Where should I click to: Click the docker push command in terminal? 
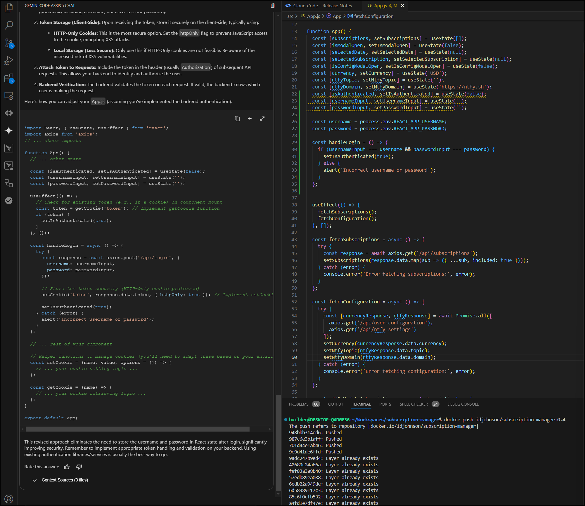click(505, 420)
